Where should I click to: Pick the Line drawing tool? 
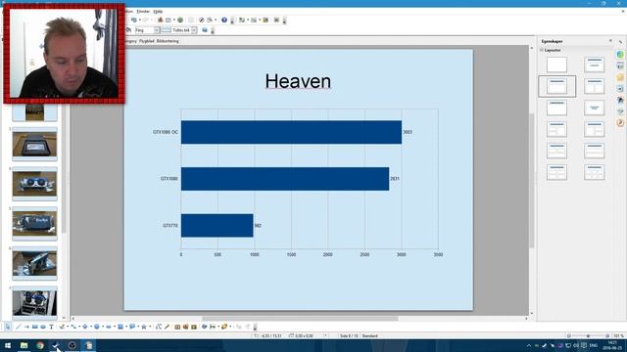point(18,327)
